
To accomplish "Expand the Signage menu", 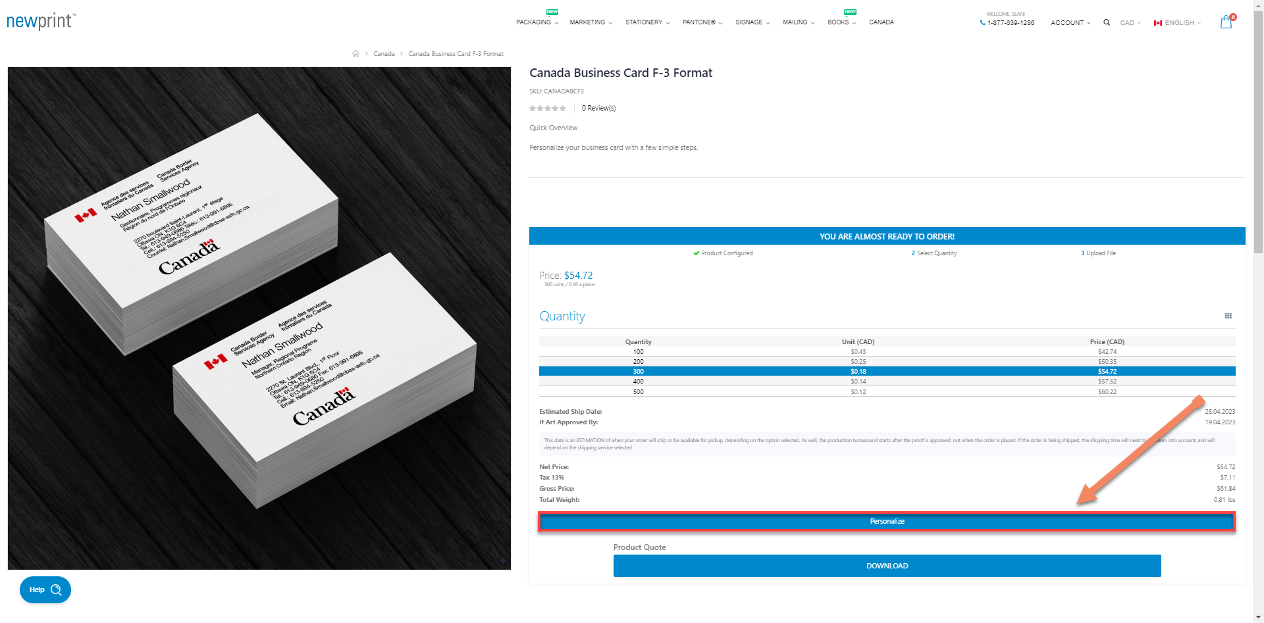I will pos(752,22).
